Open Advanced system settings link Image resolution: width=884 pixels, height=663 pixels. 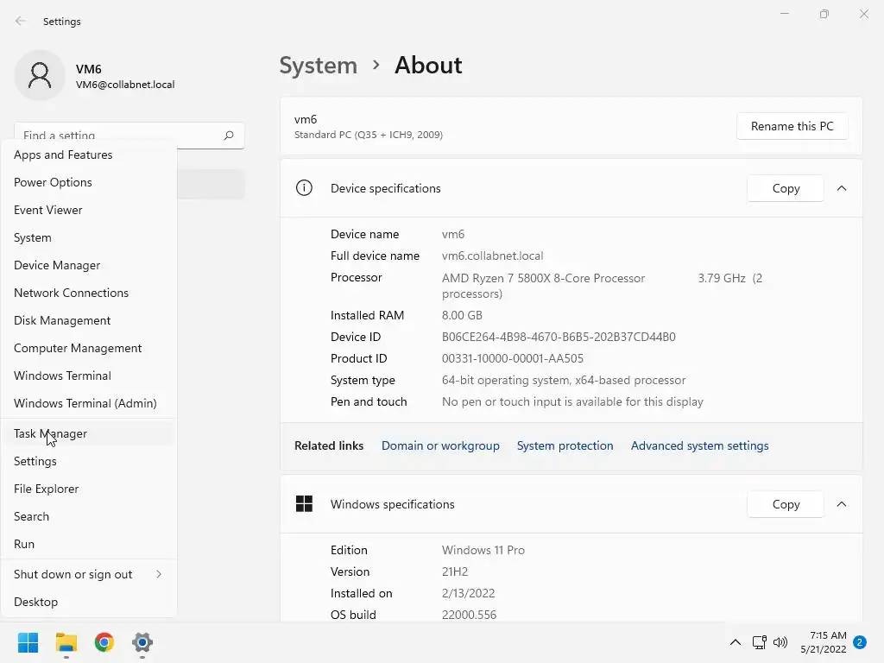pyautogui.click(x=699, y=445)
